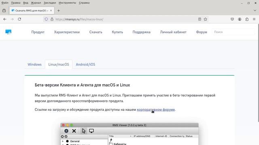Switch to the Windows downloads tab
This screenshot has width=259, height=145.
coord(34,64)
